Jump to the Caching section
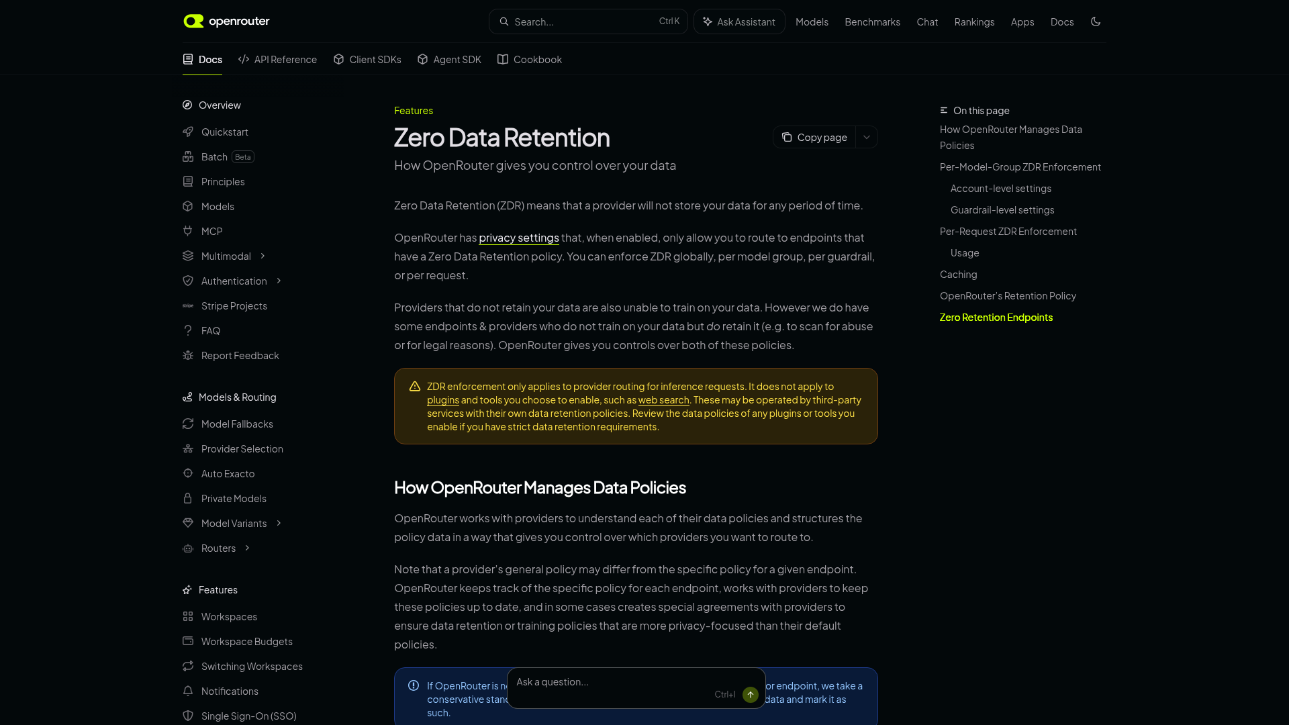Image resolution: width=1289 pixels, height=725 pixels. pyautogui.click(x=959, y=274)
